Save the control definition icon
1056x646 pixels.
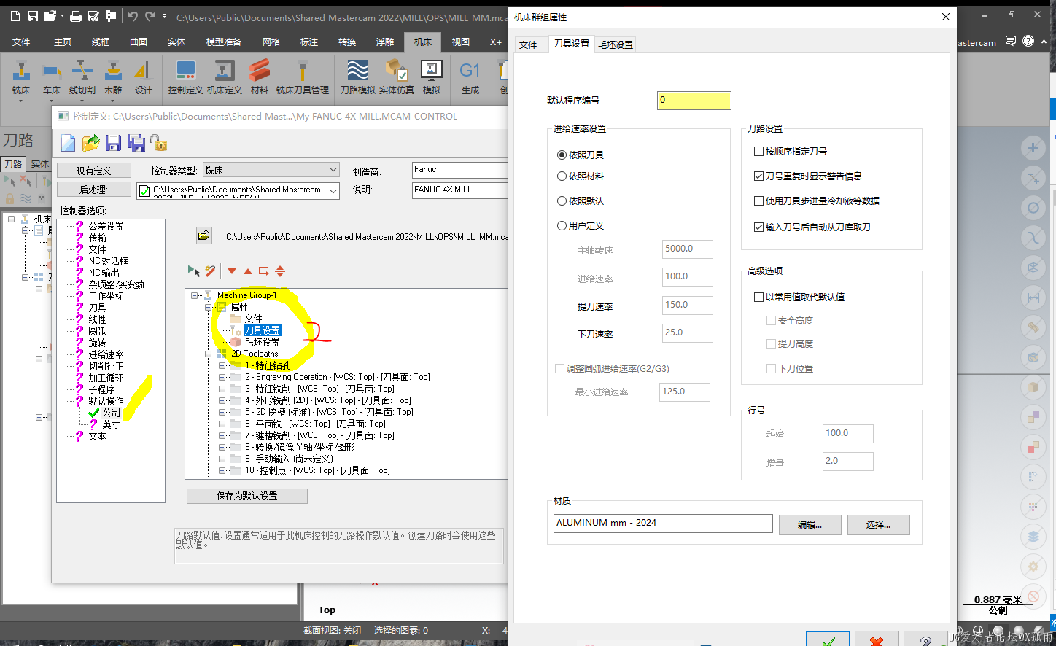point(113,143)
